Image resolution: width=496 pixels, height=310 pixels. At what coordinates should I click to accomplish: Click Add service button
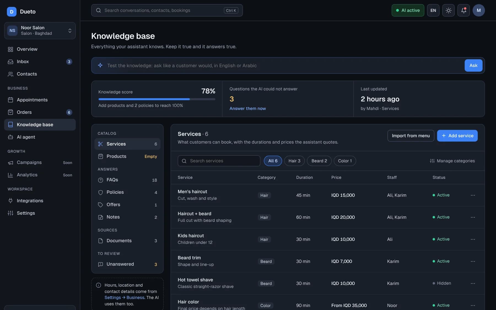tap(457, 136)
